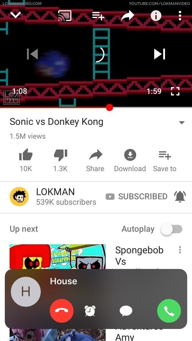The image size is (192, 341).
Task: Click the red progress bar scrubber
Action: point(109,107)
